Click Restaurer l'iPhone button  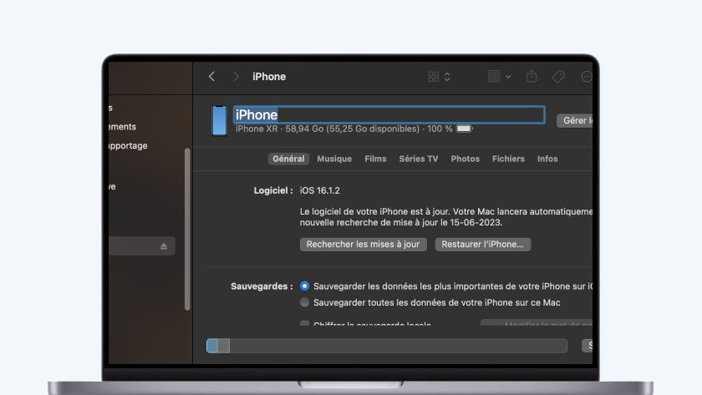[x=483, y=244]
